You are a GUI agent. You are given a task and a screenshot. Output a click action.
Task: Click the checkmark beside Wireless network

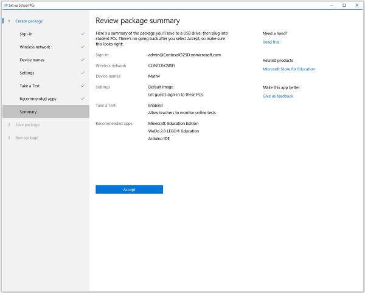(83, 47)
